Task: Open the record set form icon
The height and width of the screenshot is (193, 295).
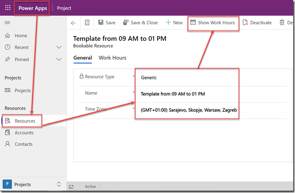Action: point(87,22)
